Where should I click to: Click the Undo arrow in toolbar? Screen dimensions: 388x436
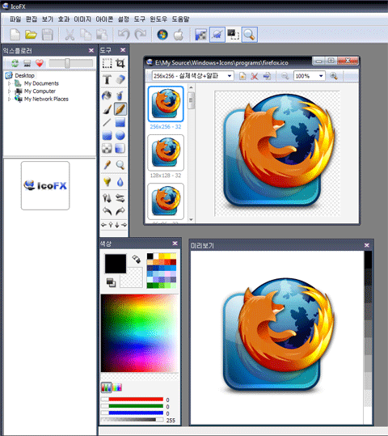(124, 35)
